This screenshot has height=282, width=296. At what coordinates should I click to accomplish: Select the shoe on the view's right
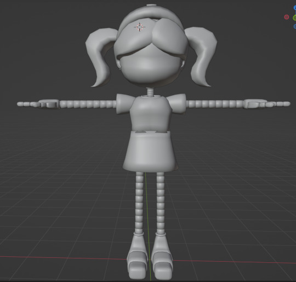tap(162, 256)
